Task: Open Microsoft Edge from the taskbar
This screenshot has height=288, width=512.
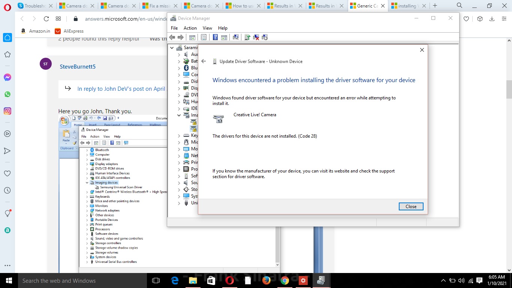Action: (x=175, y=280)
